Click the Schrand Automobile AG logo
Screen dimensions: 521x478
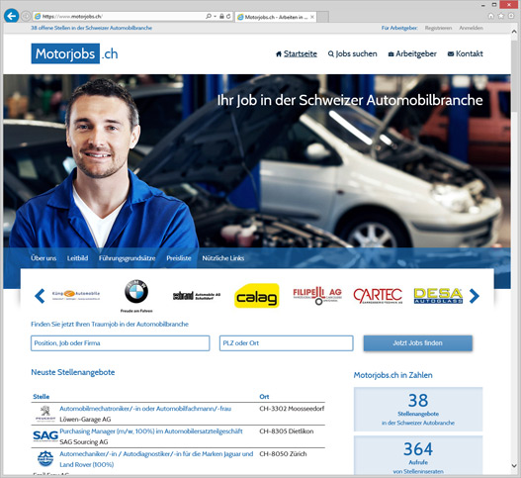click(x=197, y=295)
